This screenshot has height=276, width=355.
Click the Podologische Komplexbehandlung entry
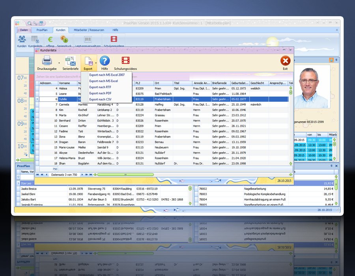pyautogui.click(x=265, y=194)
